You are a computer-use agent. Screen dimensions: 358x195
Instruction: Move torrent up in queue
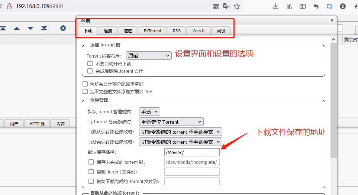point(17,28)
